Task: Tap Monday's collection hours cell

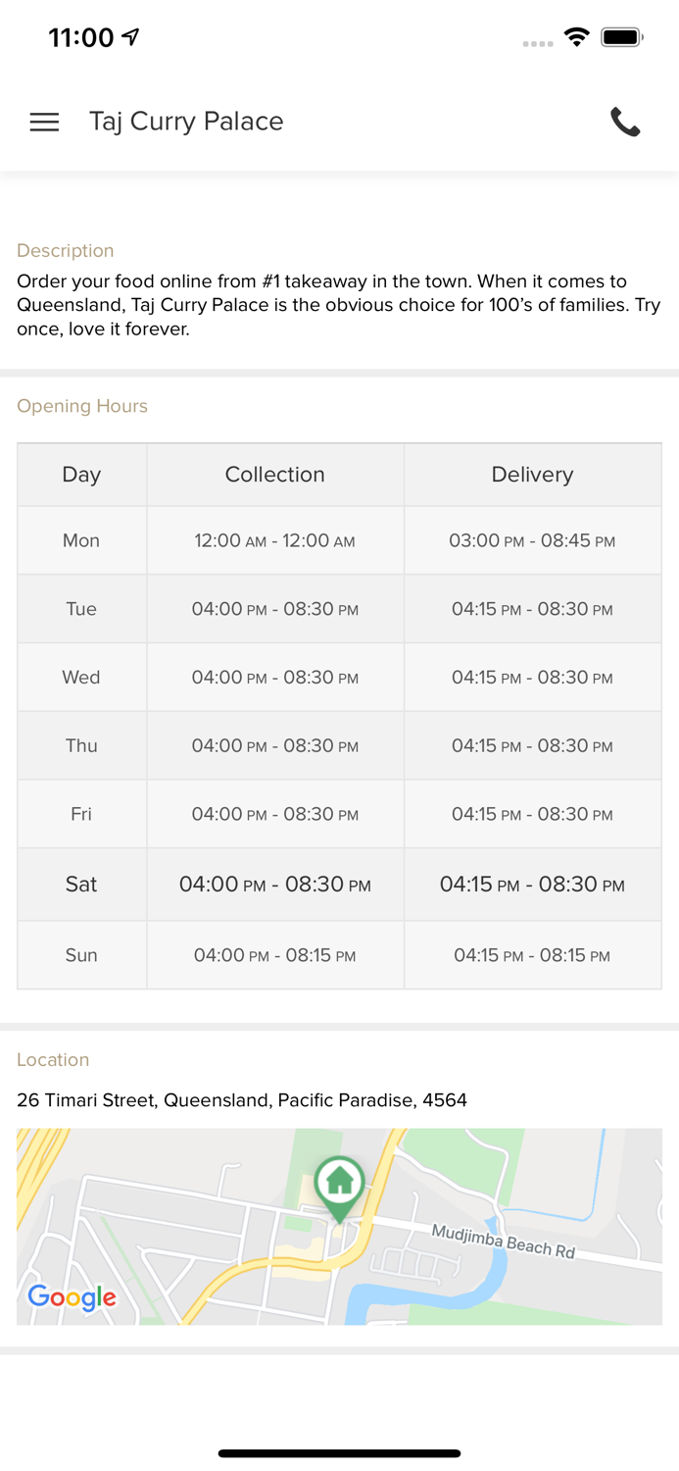Action: pyautogui.click(x=274, y=540)
